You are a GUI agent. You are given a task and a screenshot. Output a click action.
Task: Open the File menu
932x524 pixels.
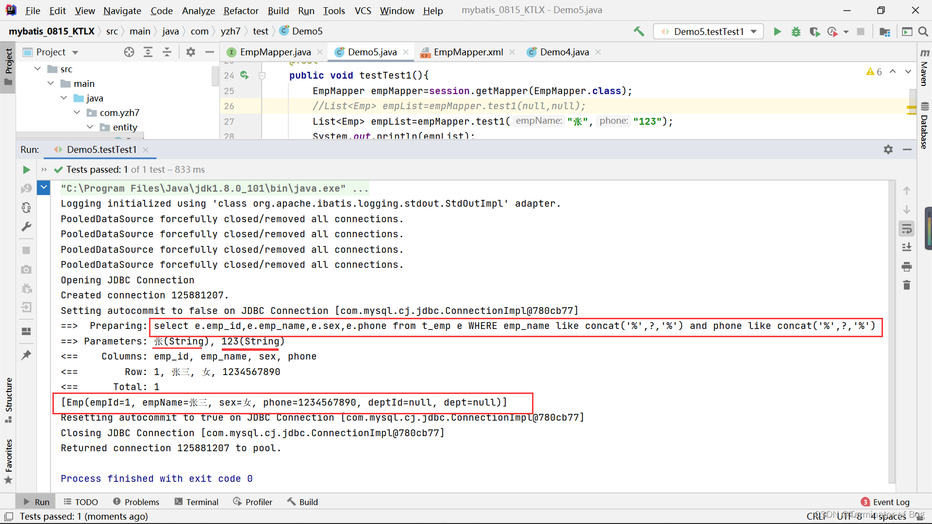click(33, 10)
